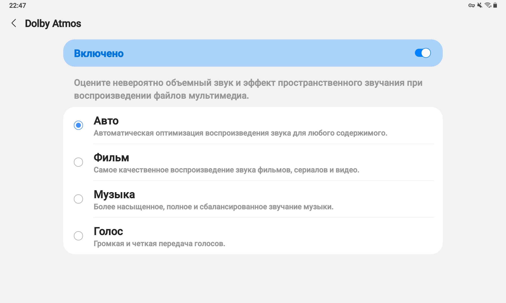This screenshot has height=303, width=506.
Task: Tap the Музыка option title
Action: [114, 194]
